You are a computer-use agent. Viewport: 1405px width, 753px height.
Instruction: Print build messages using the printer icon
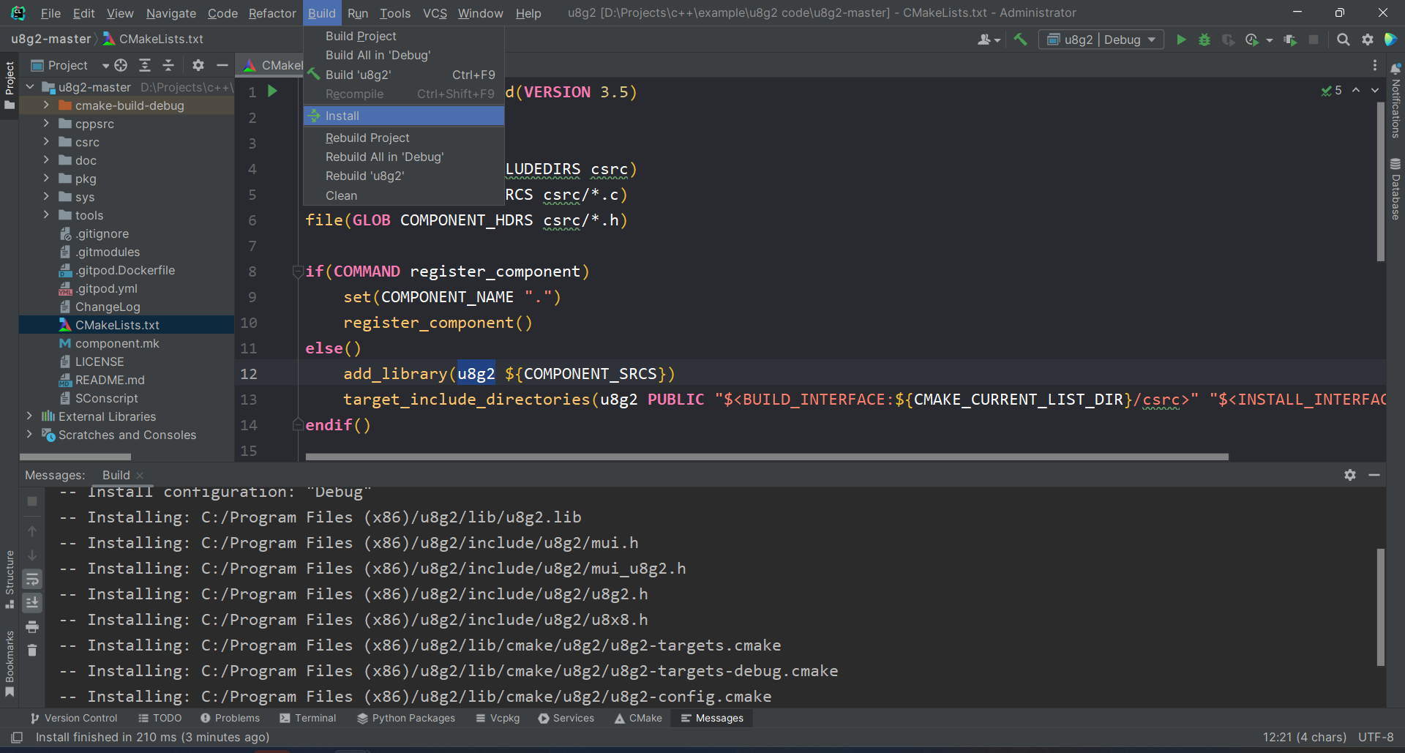(x=32, y=627)
